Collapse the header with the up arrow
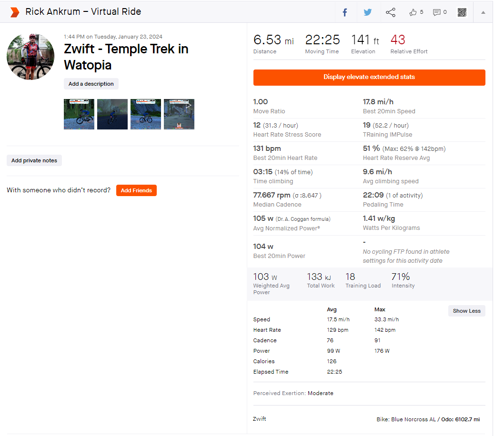The height and width of the screenshot is (436, 494). (x=483, y=12)
